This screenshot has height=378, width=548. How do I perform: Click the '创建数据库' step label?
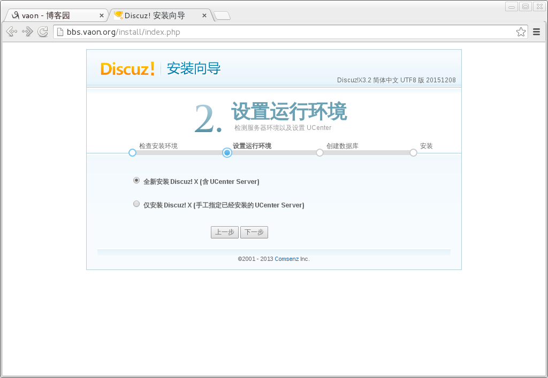[342, 146]
